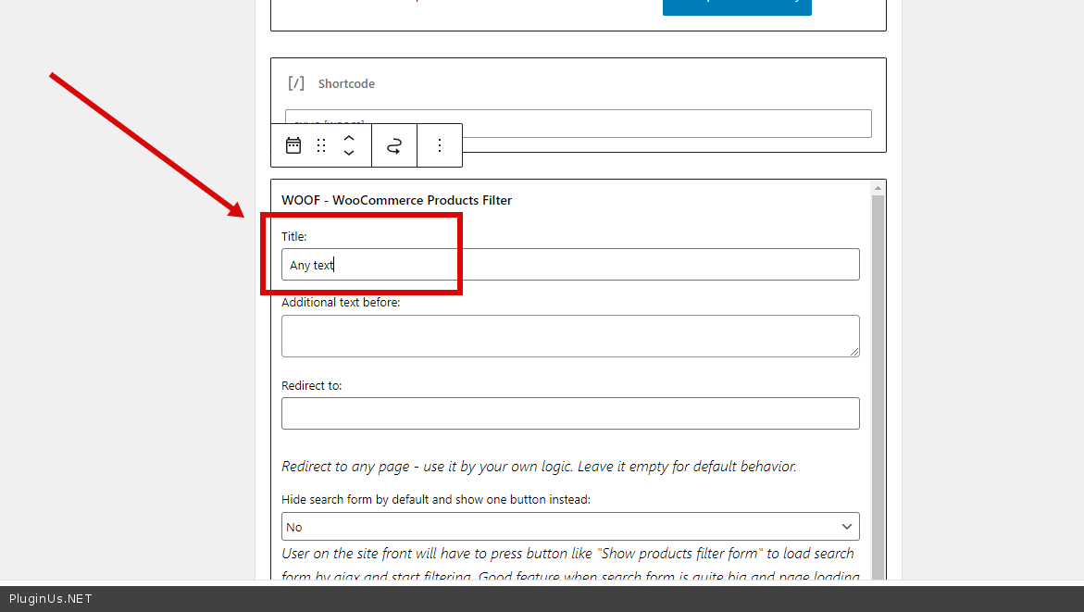This screenshot has width=1084, height=612.
Task: Click the widget panel vertical scrollbar thumb
Action: tap(878, 389)
